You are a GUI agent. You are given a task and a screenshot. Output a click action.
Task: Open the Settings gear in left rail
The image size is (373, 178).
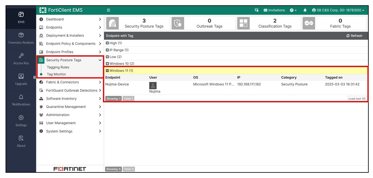(x=21, y=121)
